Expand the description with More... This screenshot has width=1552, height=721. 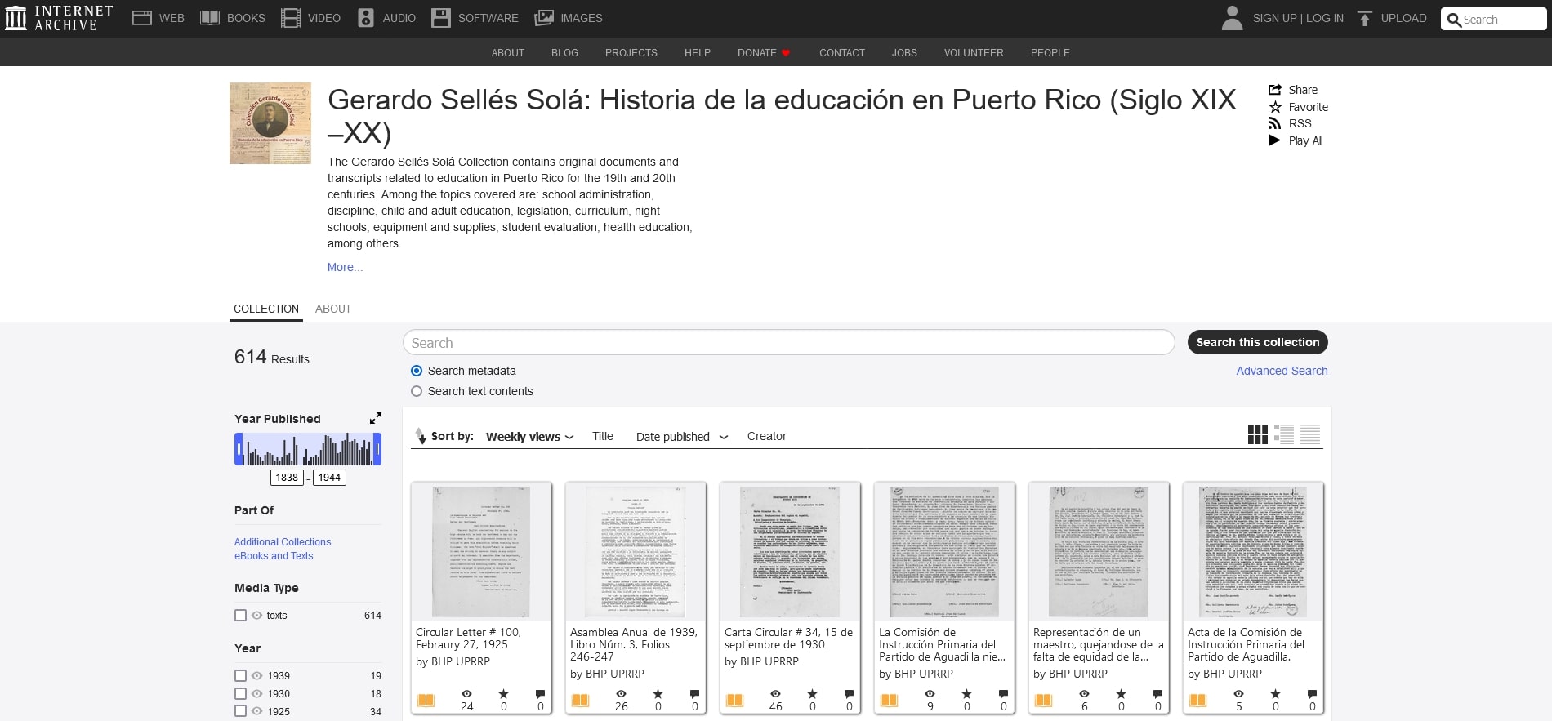(345, 267)
